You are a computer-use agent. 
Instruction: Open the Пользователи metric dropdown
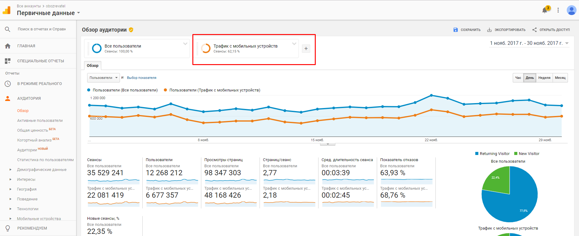coord(103,78)
